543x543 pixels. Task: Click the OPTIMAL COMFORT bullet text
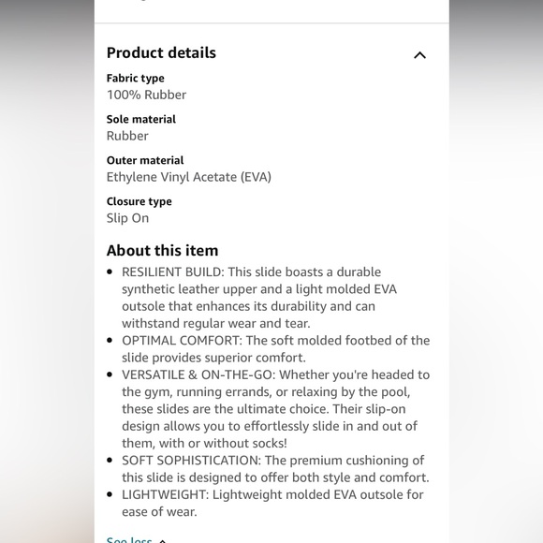pyautogui.click(x=275, y=349)
